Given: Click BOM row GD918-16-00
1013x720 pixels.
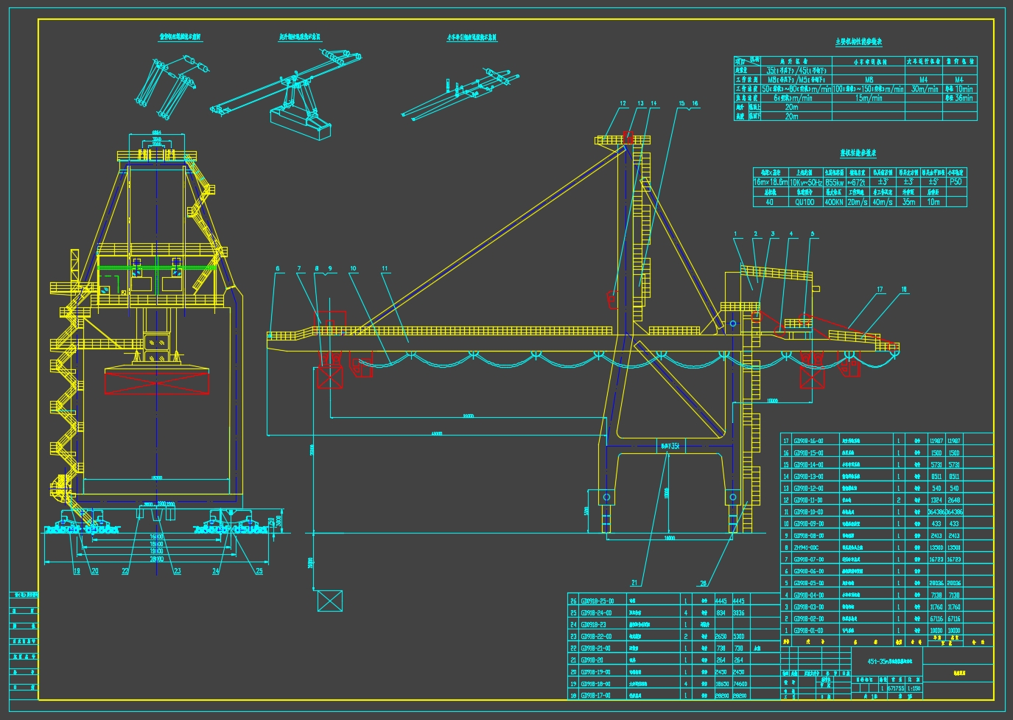Looking at the screenshot, I should [886, 441].
